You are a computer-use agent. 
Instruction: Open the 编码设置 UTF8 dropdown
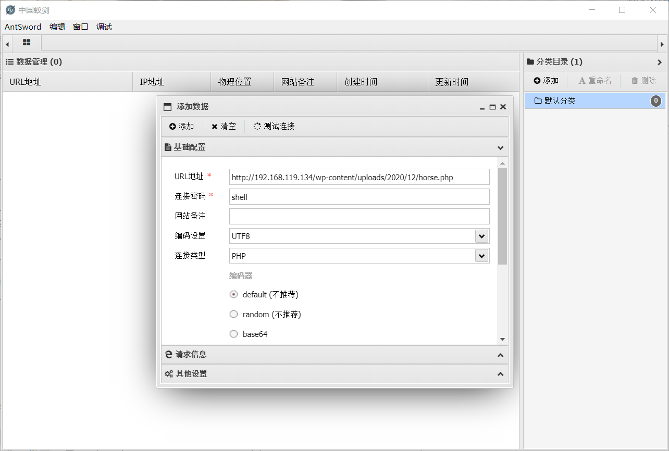(x=481, y=236)
